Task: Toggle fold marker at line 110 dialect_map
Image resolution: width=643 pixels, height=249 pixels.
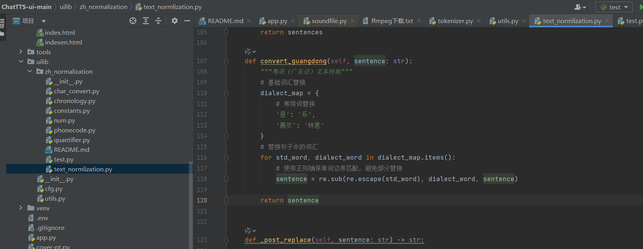Action: 226,93
